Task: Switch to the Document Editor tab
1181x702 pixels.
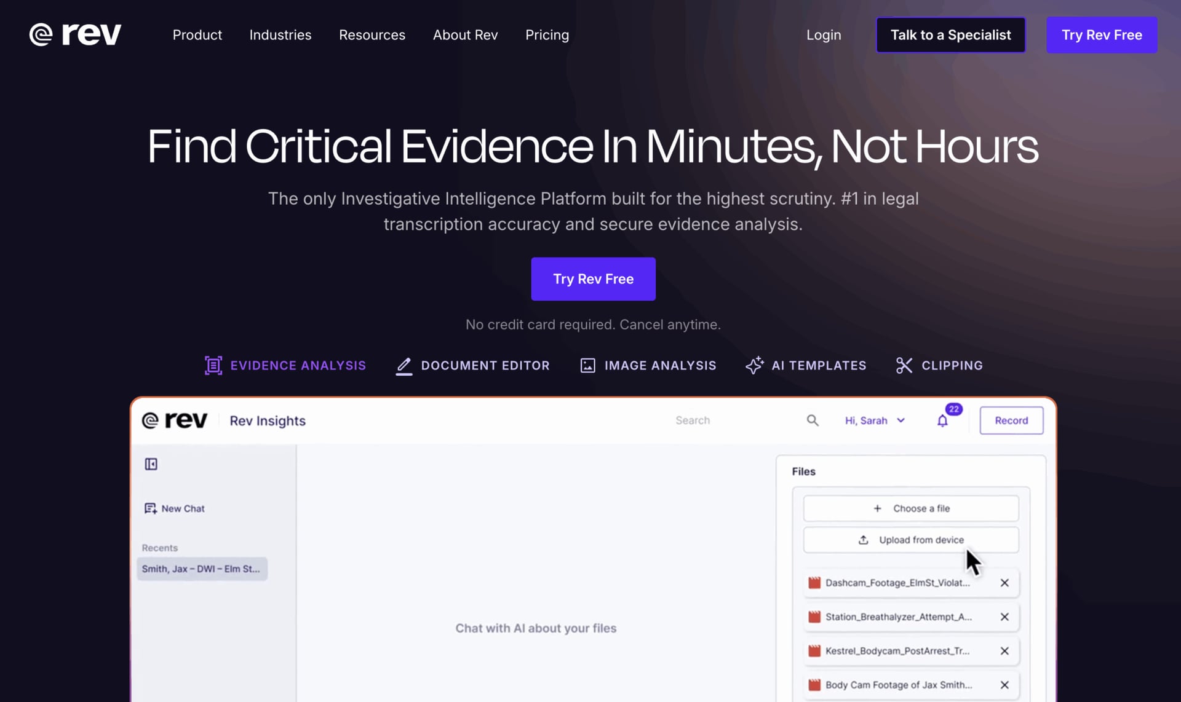Action: [472, 365]
